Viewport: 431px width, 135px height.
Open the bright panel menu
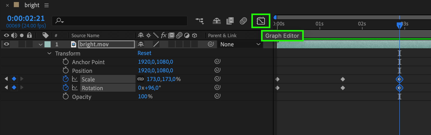click(47, 5)
